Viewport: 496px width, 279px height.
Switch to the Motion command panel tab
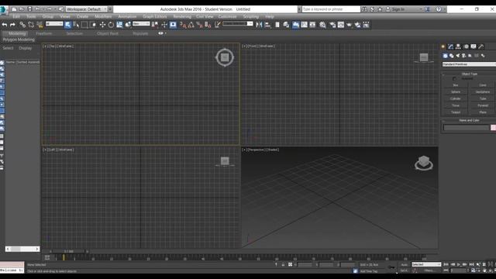(x=466, y=46)
